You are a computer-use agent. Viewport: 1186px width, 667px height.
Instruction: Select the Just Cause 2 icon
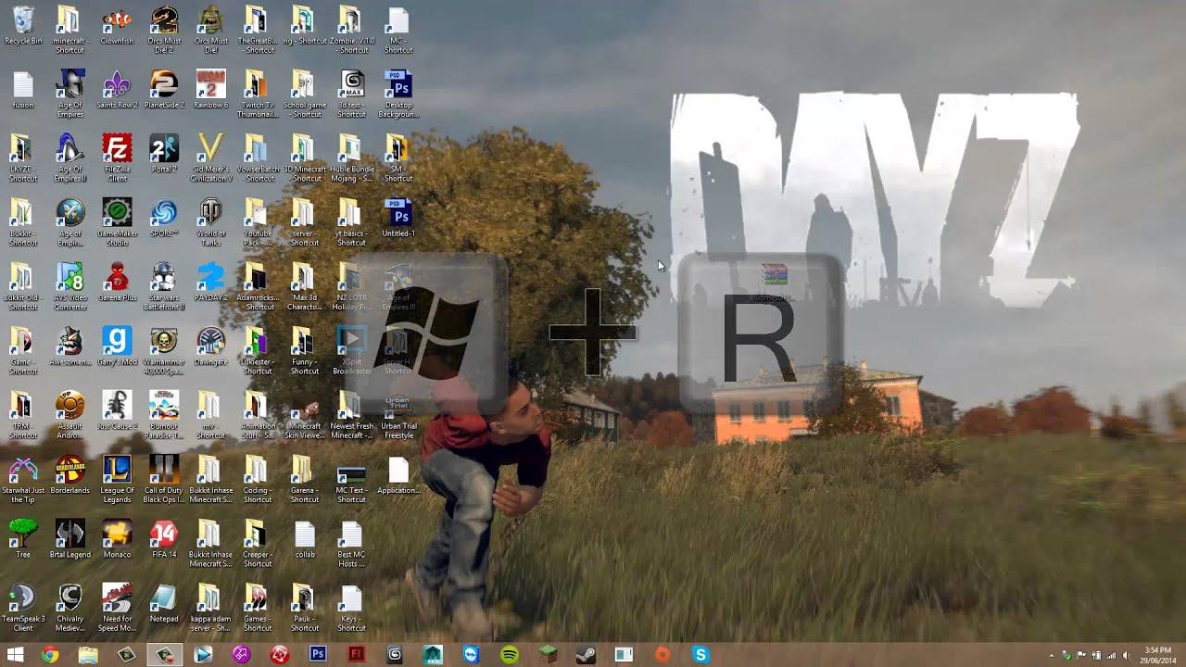tap(117, 410)
